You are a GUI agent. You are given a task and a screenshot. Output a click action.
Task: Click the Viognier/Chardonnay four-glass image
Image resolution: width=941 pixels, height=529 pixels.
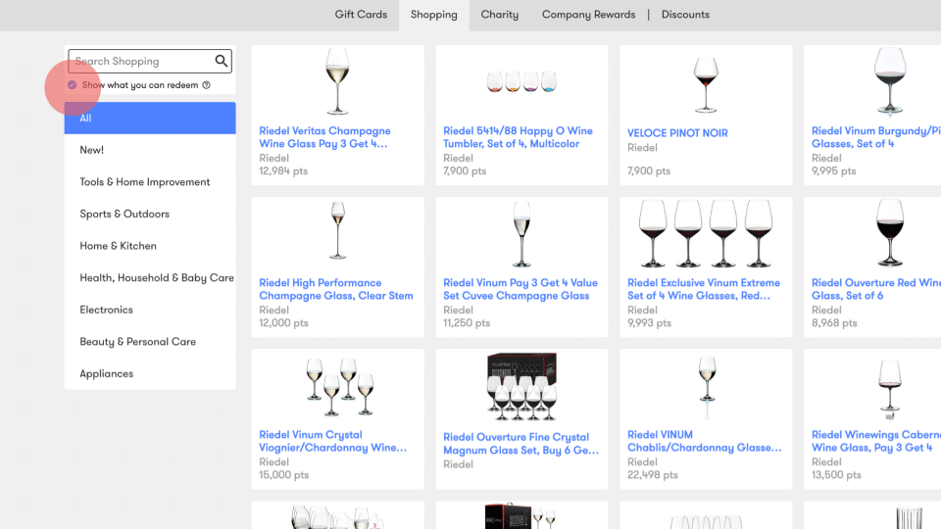coord(340,387)
